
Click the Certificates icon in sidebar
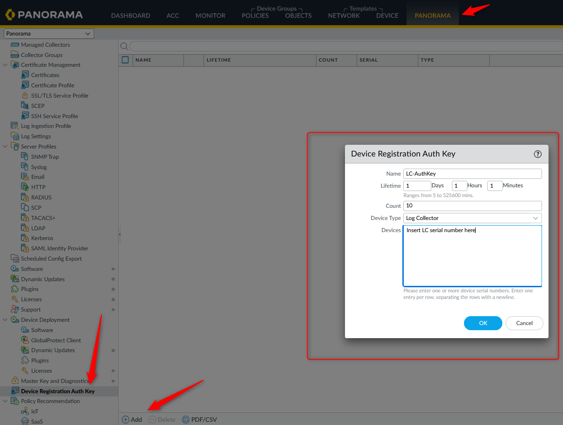click(x=25, y=75)
